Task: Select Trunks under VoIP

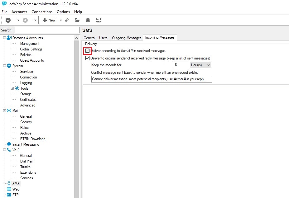Action: [25, 167]
